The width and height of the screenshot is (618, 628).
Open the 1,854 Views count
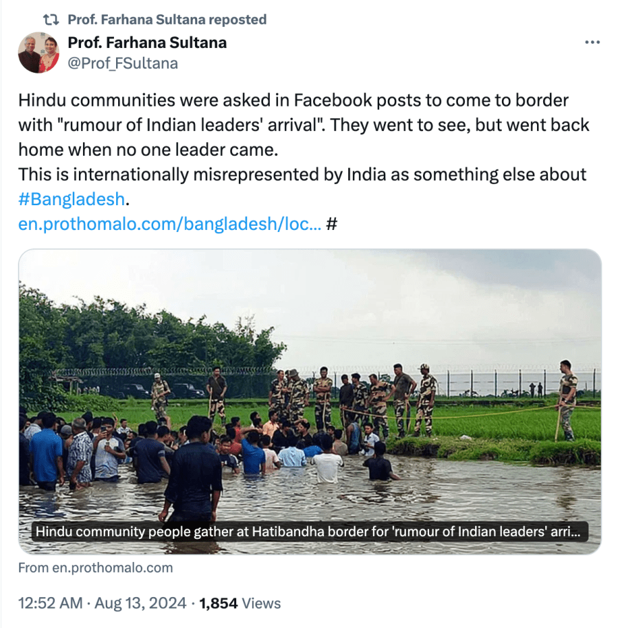point(218,603)
